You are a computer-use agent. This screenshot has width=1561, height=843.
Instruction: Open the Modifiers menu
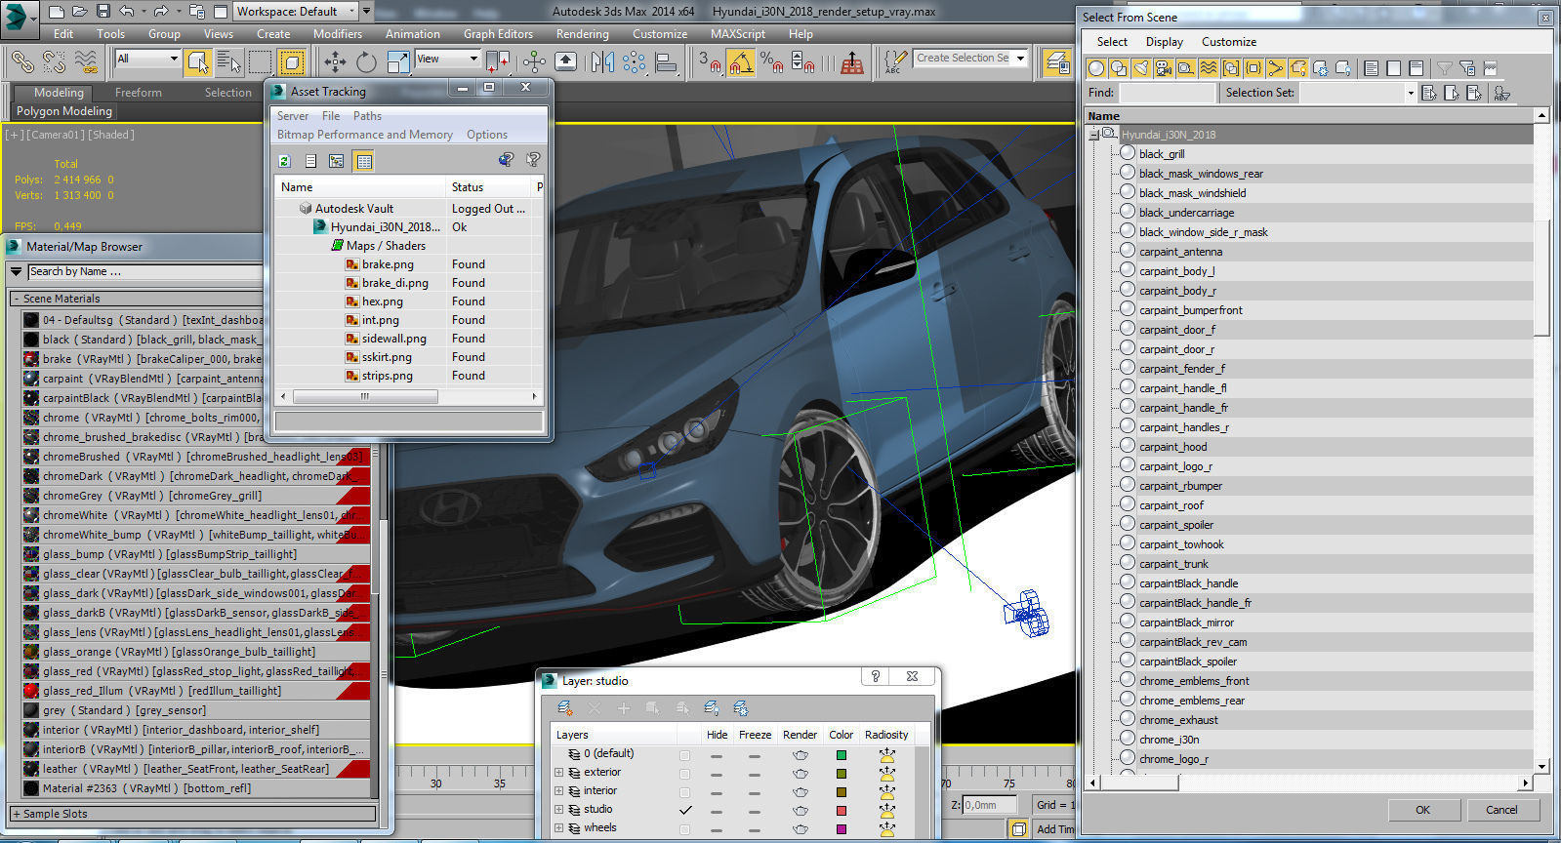pos(338,34)
